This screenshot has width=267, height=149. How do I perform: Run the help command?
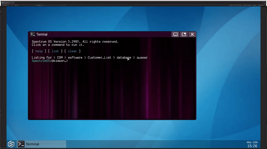pos(39,51)
